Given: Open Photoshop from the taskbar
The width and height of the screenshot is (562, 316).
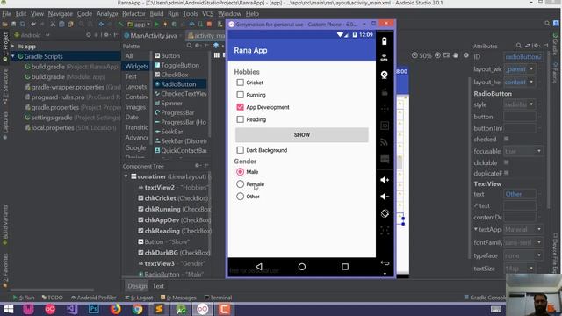Looking at the screenshot, I should (x=94, y=309).
